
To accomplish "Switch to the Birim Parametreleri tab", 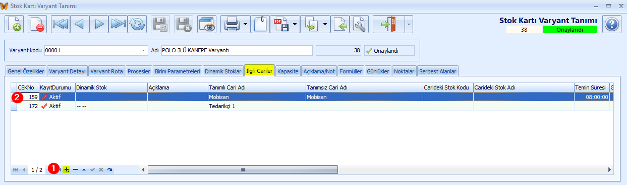I will (x=177, y=71).
